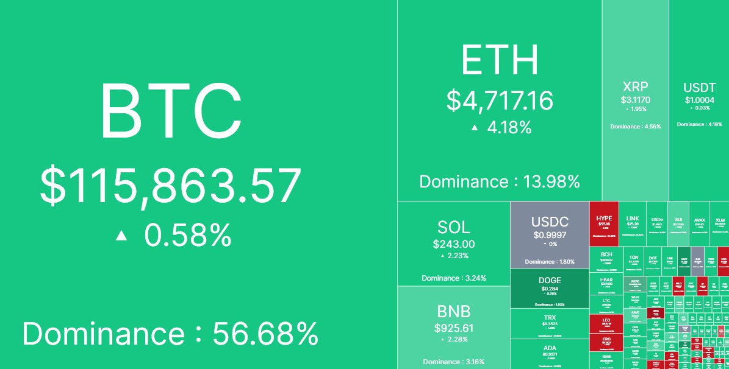Screen dimensions: 729x369
Task: Open the SOL tile priced at $243.00
Action: (x=454, y=244)
